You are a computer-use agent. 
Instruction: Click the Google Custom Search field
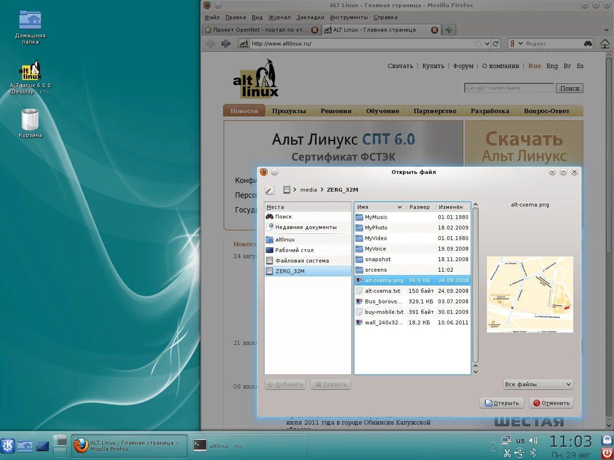tap(509, 88)
